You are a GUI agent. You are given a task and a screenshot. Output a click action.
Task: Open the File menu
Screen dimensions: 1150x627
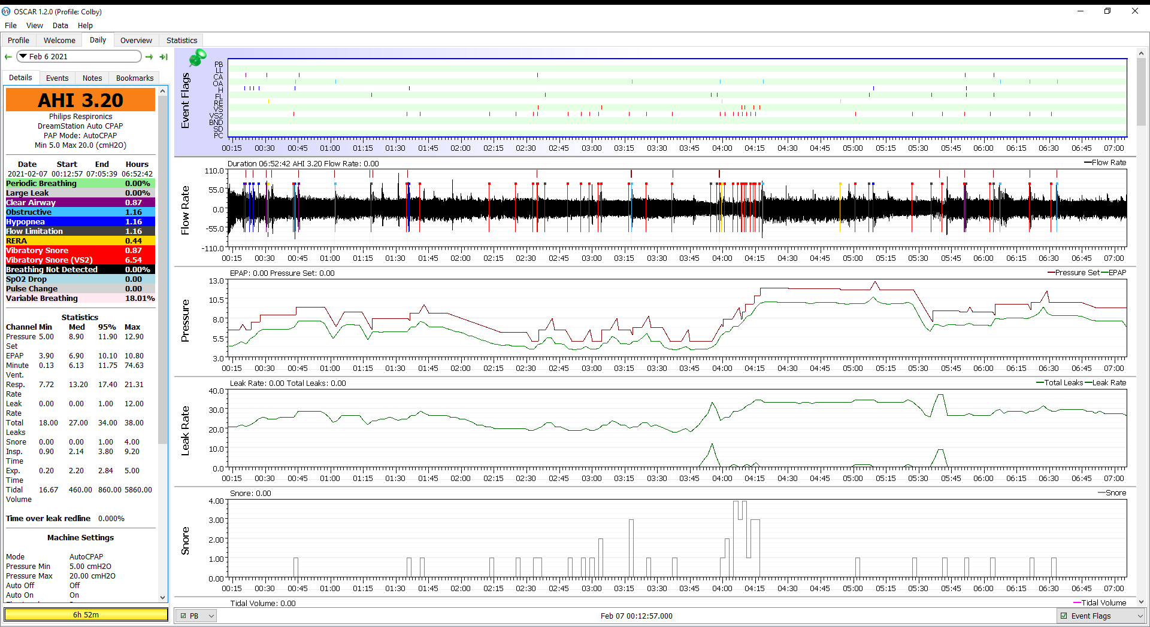[x=11, y=25]
